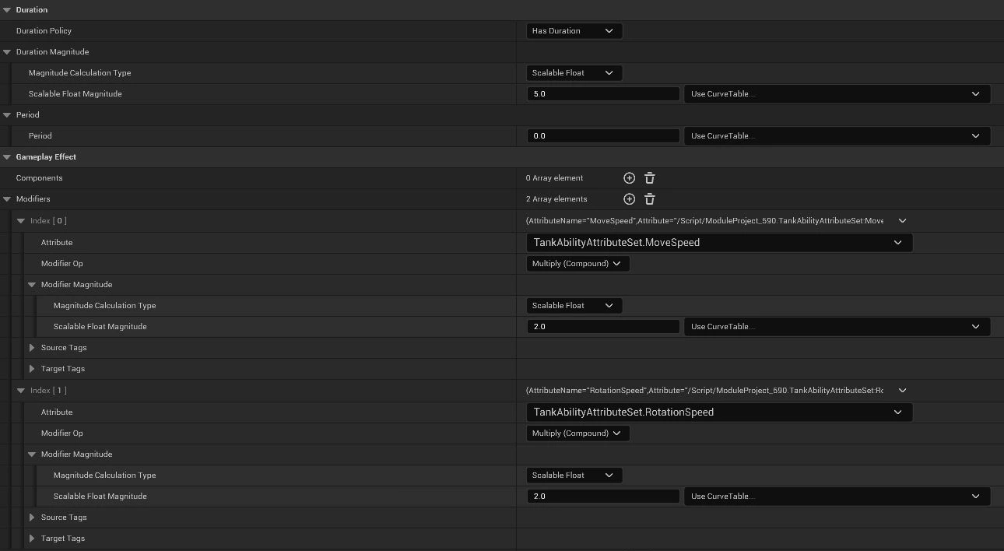This screenshot has width=1004, height=551.
Task: Collapse the Gameplay Effect section
Action: click(7, 157)
